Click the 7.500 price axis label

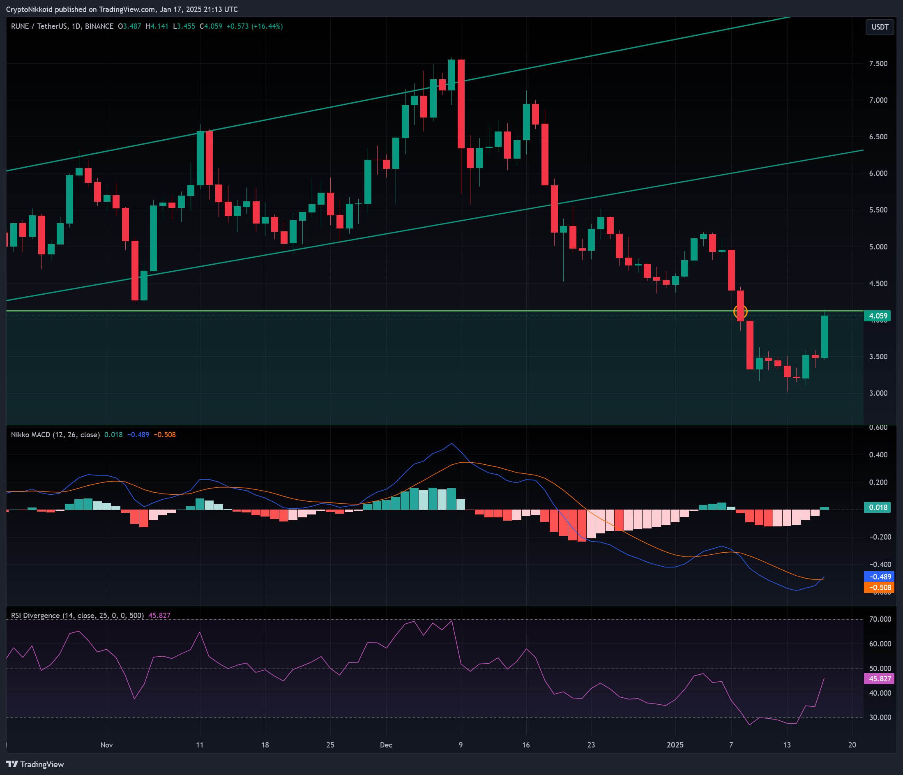(x=878, y=64)
